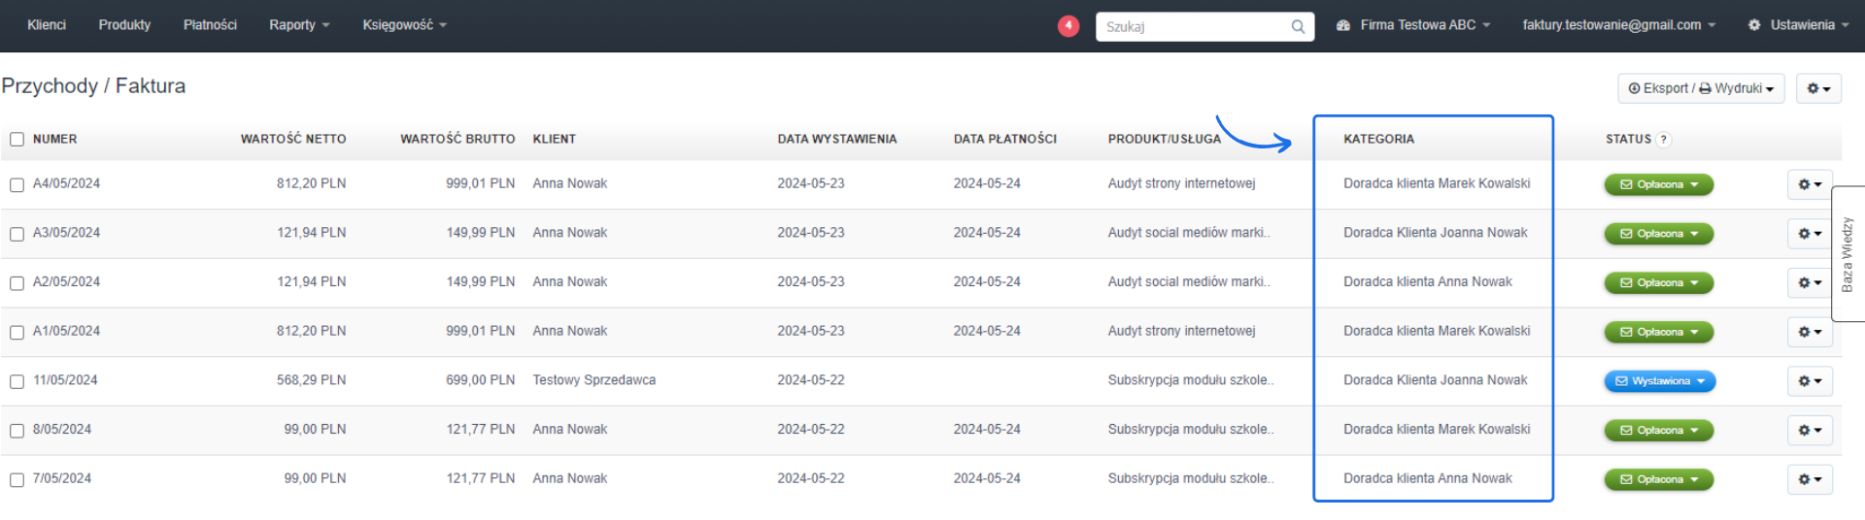1865x520 pixels.
Task: Select the checkbox for invoice A3/05/2024
Action: click(x=17, y=234)
